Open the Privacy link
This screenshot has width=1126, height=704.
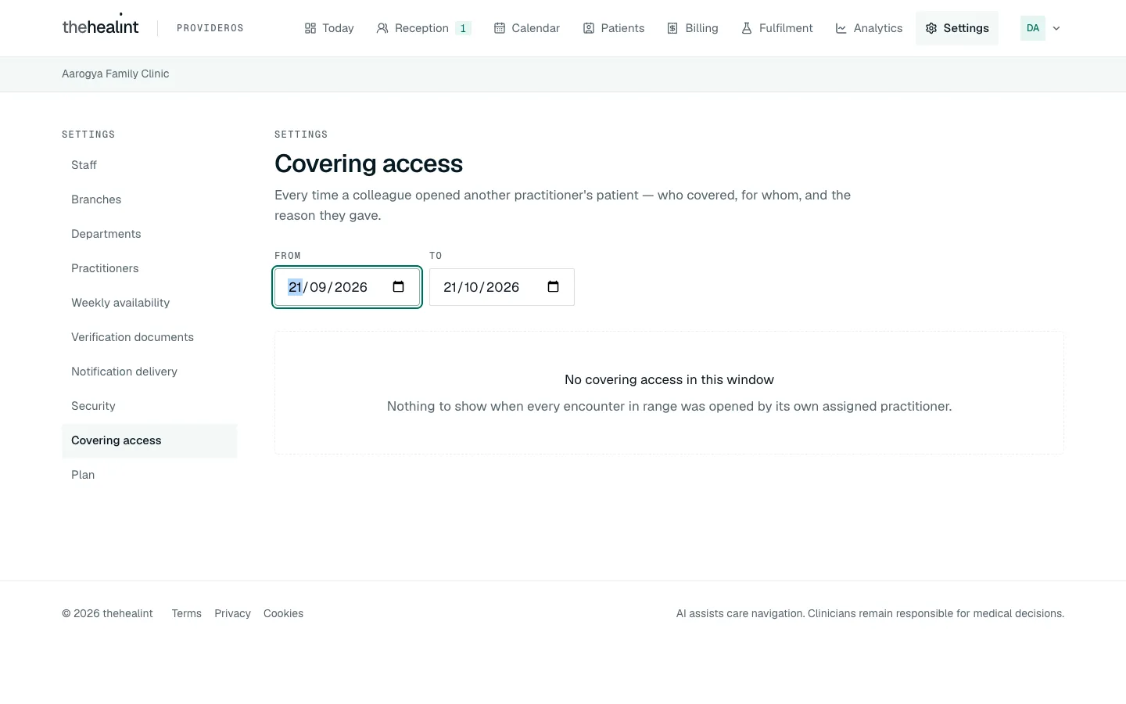232,613
